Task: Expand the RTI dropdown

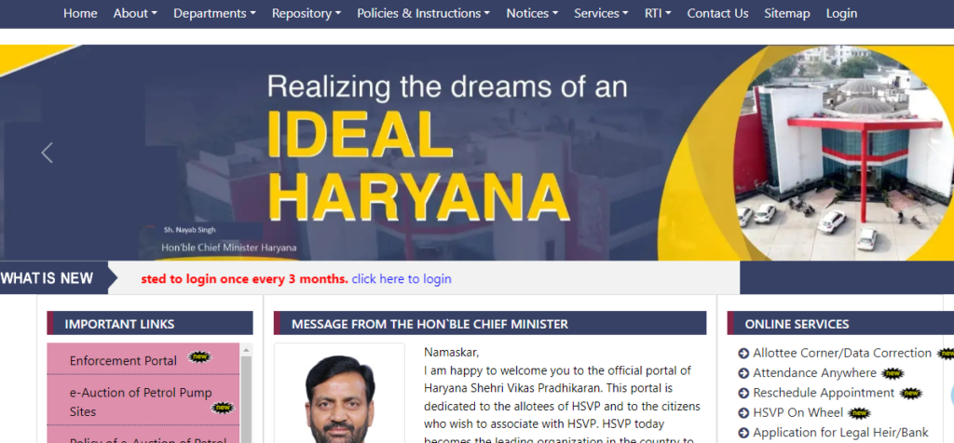Action: (x=658, y=13)
